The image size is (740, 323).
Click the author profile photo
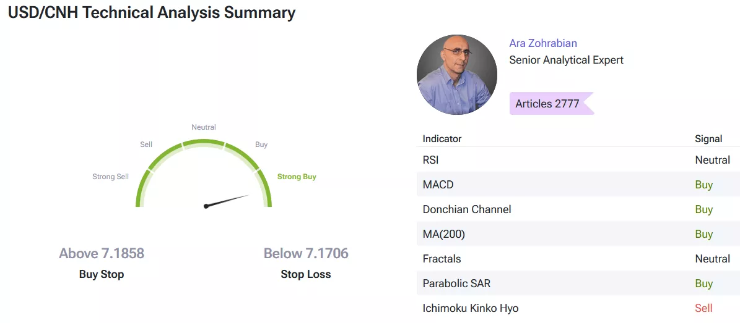coord(457,75)
